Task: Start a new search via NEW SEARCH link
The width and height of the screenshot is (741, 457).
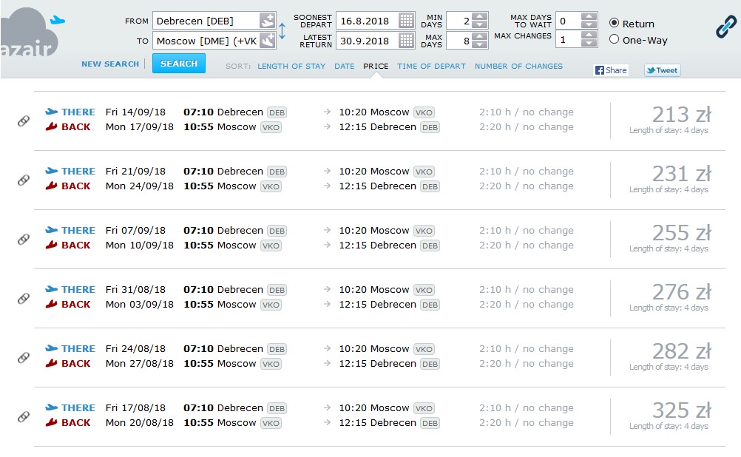Action: pyautogui.click(x=110, y=64)
